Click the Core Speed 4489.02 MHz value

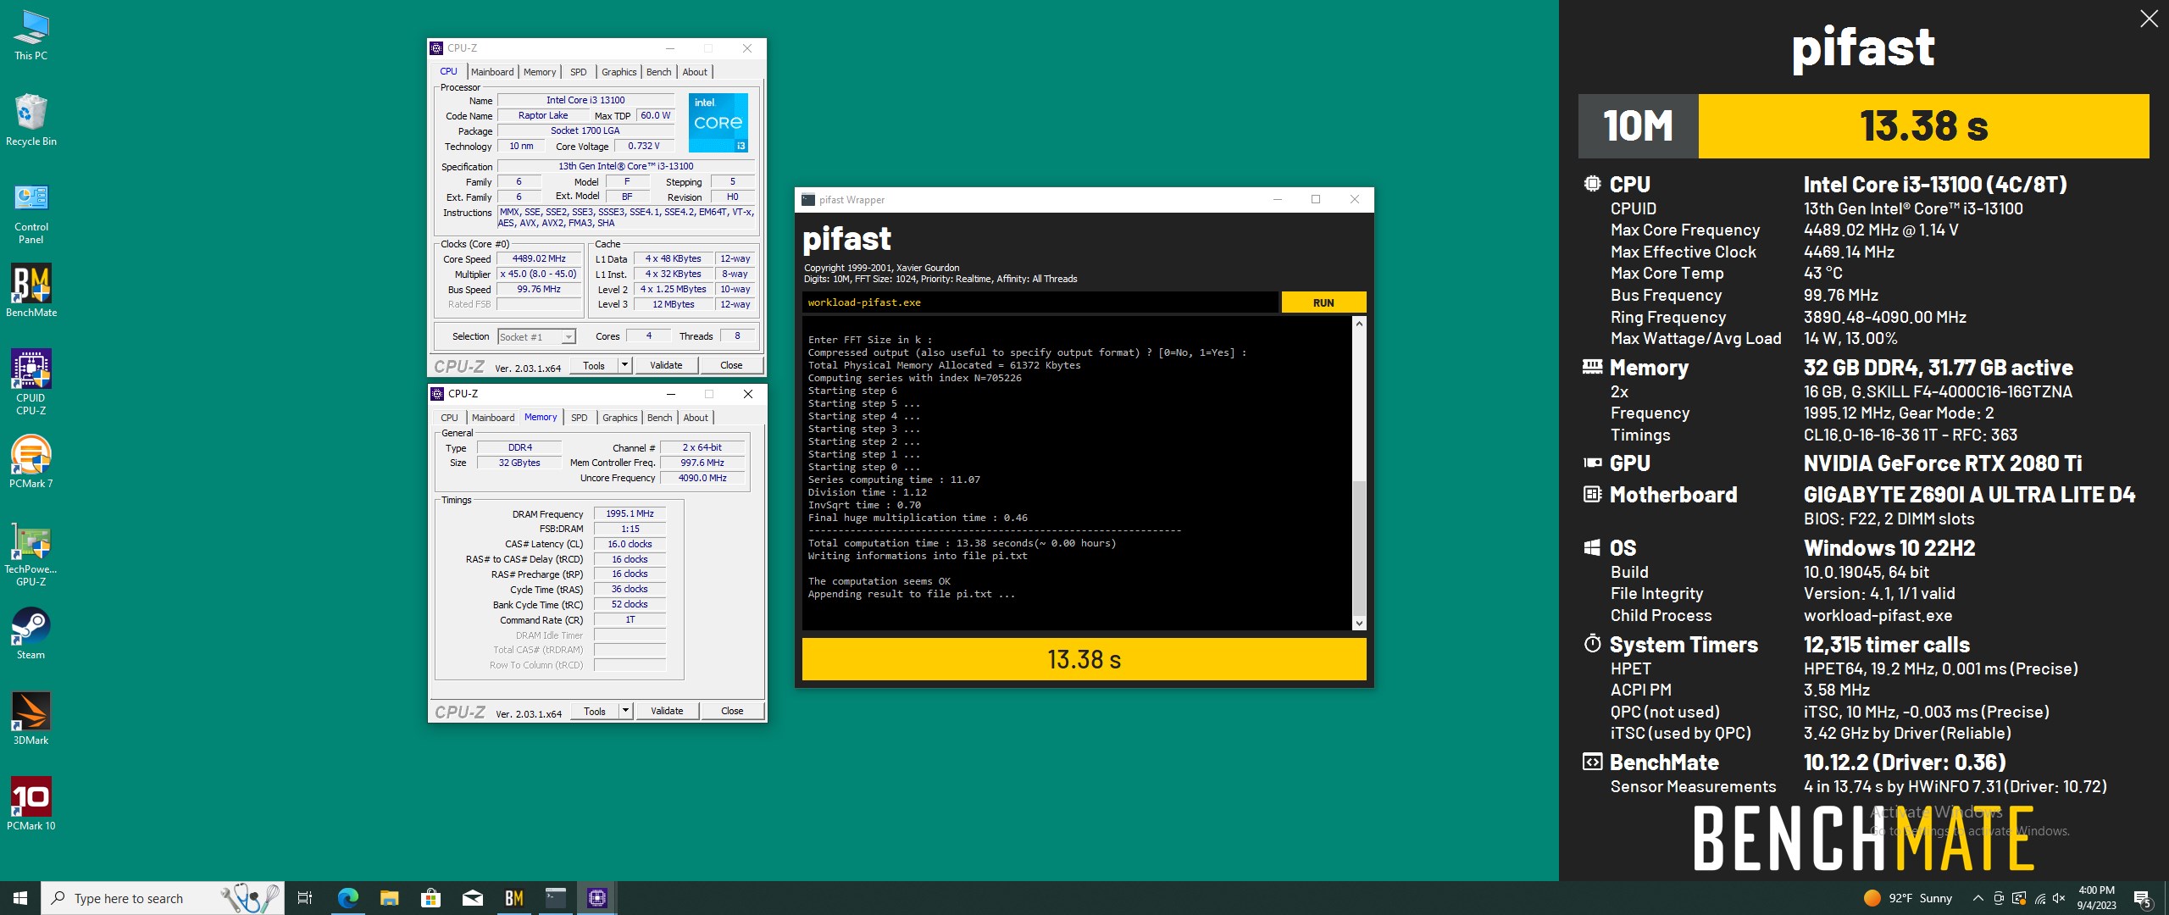539,259
